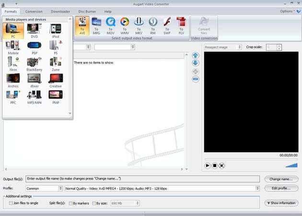Open the Options menu
The width and height of the screenshot is (302, 216).
(287, 11)
